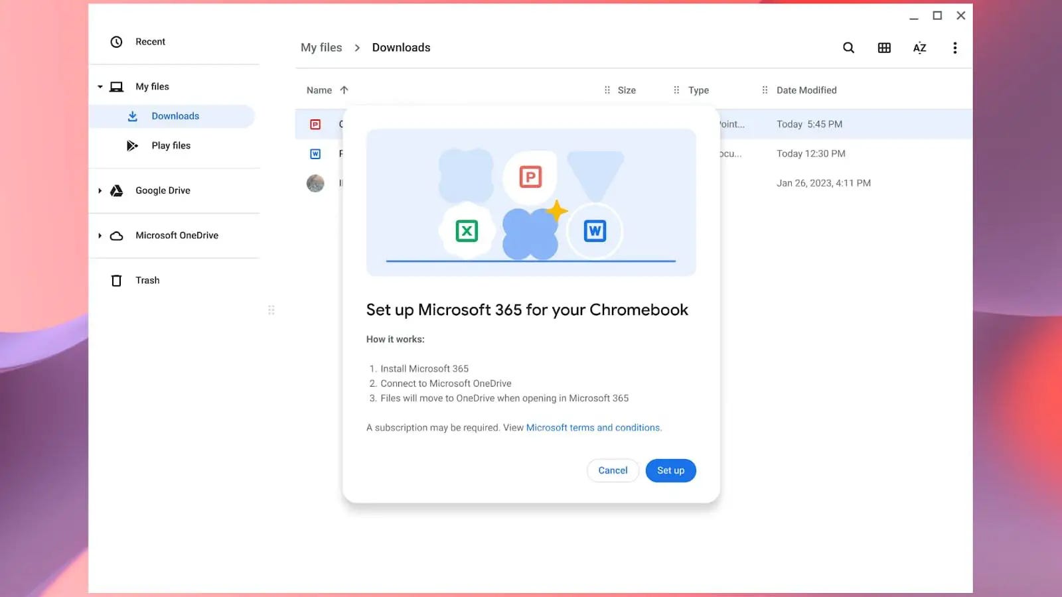Collapse the My files tree arrow
1062x597 pixels.
click(100, 87)
